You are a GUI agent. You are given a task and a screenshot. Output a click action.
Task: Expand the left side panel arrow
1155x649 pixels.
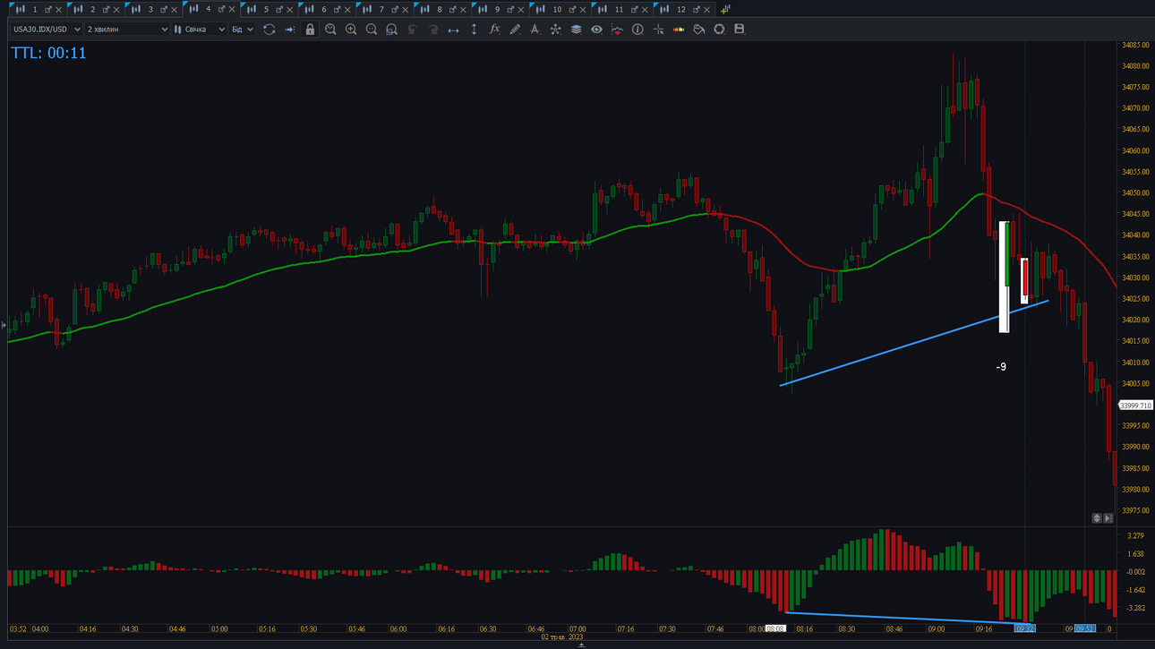(x=4, y=325)
